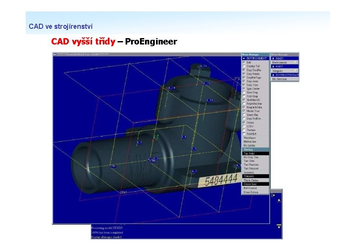
Task: Uncheck the Model Tree option
Action: pos(244,111)
